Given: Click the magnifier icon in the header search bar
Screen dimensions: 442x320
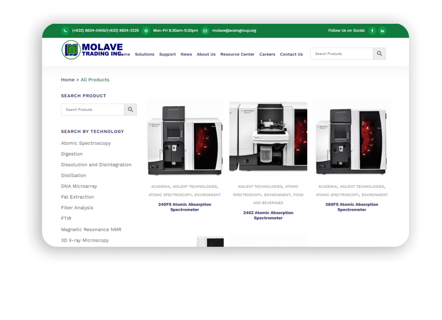Looking at the screenshot, I should click(x=379, y=53).
